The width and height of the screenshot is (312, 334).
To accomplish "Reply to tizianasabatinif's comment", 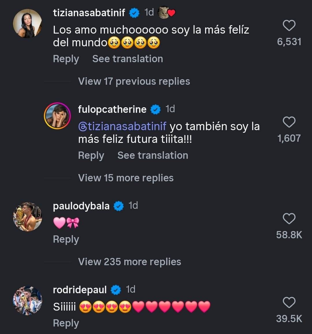I will 66,59.
